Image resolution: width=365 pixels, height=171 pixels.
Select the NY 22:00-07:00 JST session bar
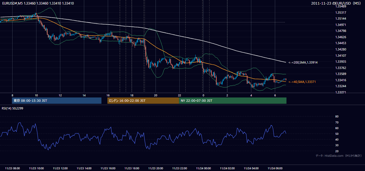(233, 101)
